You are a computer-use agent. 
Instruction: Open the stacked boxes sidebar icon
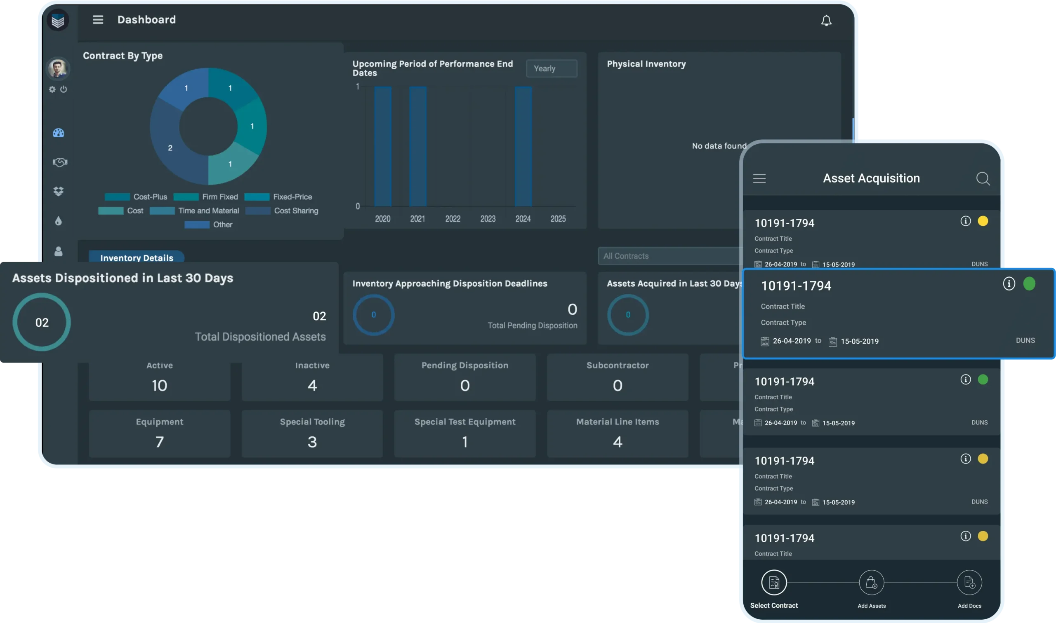click(x=59, y=192)
